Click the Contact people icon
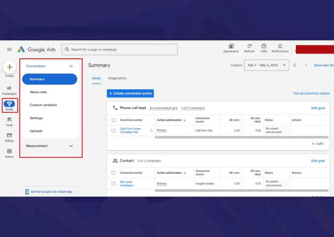334x237 pixels. click(115, 161)
